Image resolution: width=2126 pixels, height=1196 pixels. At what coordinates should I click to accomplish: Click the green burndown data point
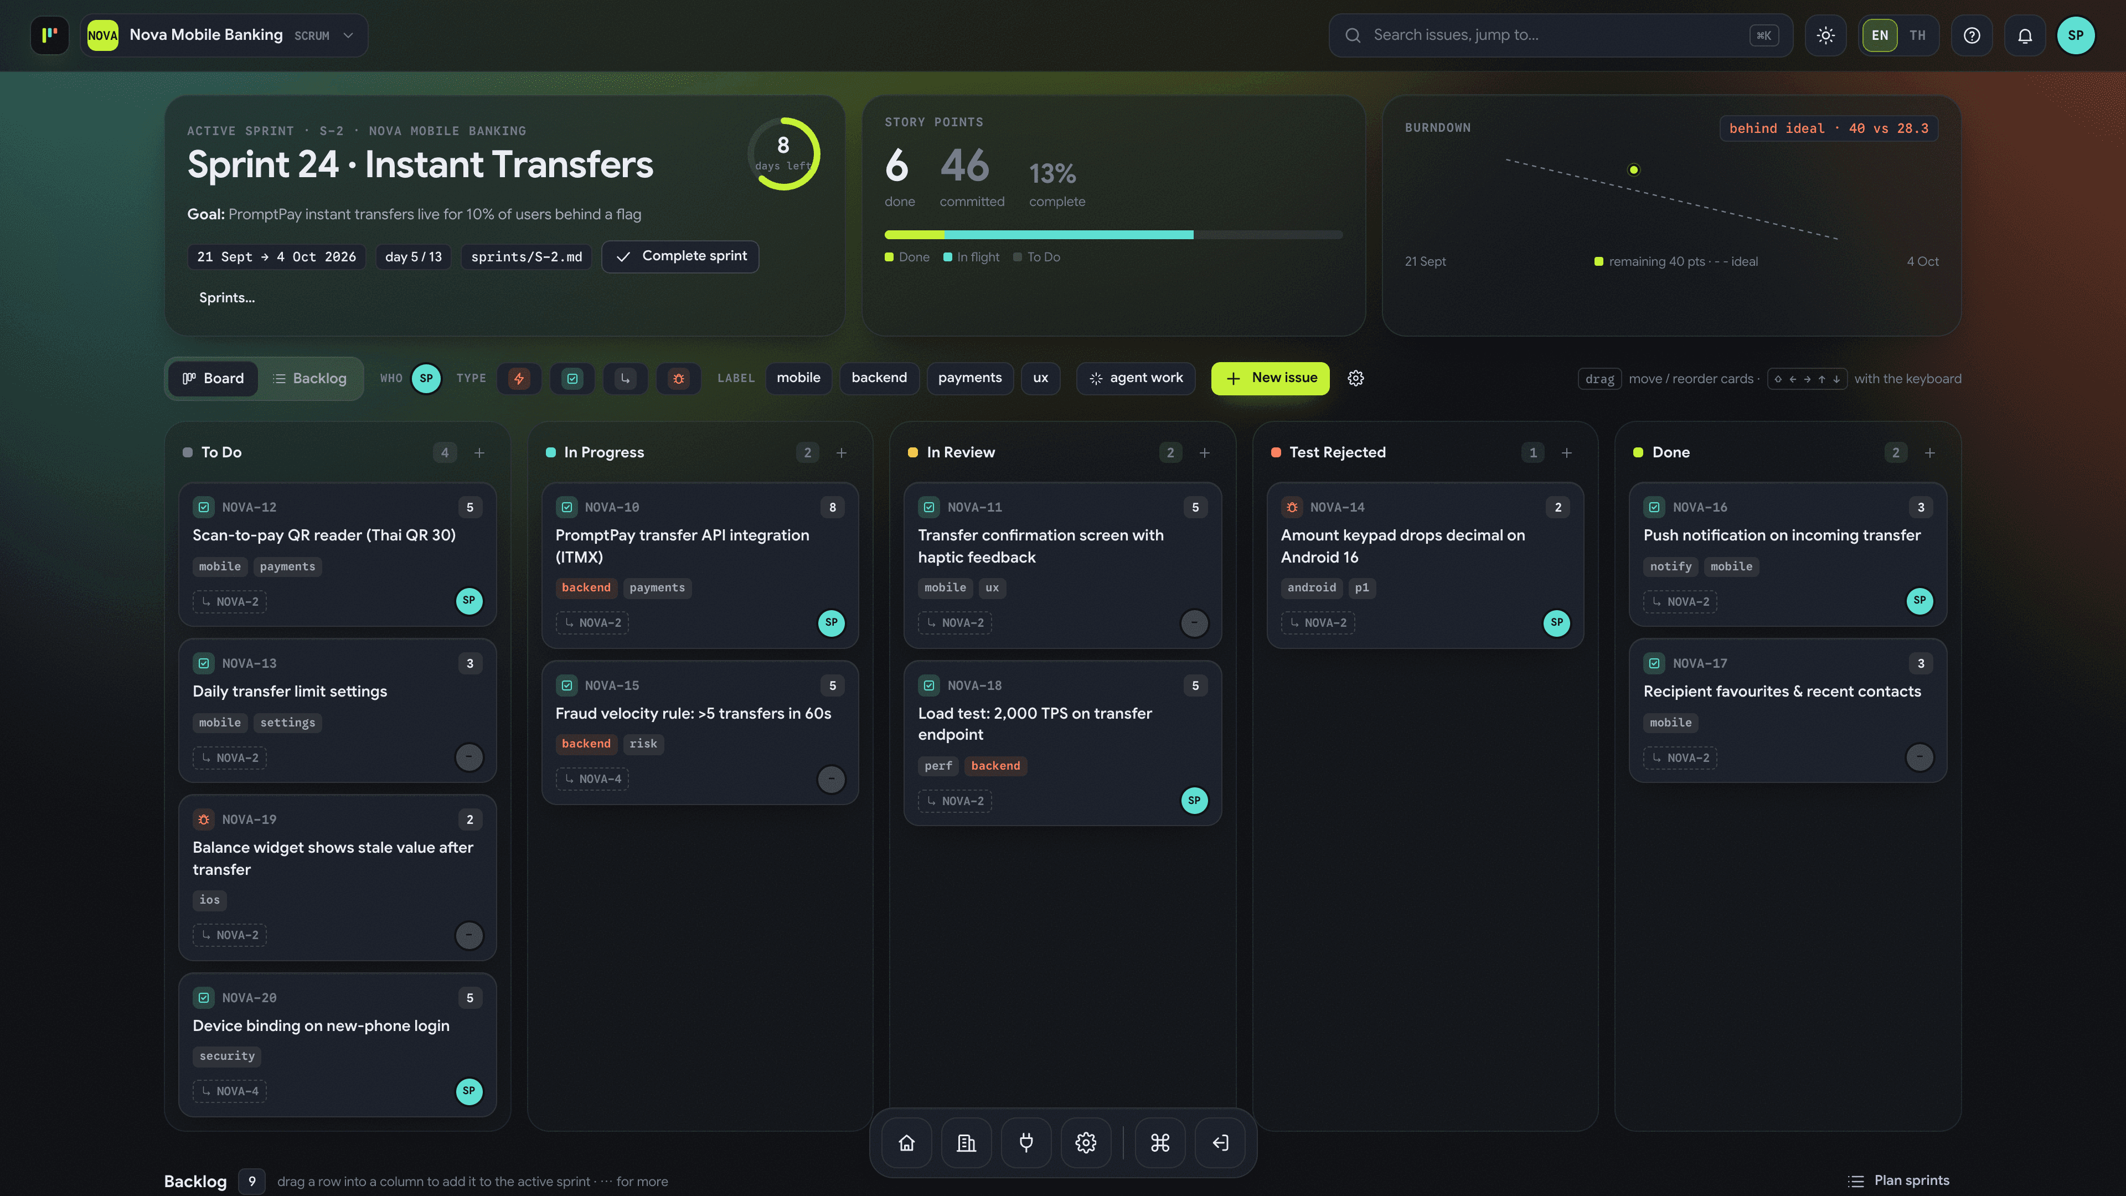(1633, 170)
